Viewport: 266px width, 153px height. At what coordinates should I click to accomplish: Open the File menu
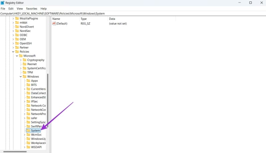[x=3, y=8]
